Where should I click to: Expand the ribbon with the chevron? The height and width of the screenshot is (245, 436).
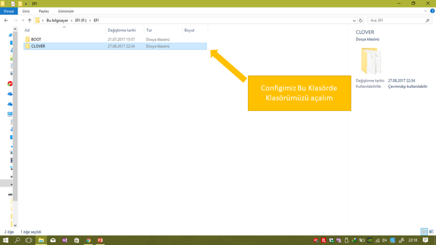click(x=426, y=11)
